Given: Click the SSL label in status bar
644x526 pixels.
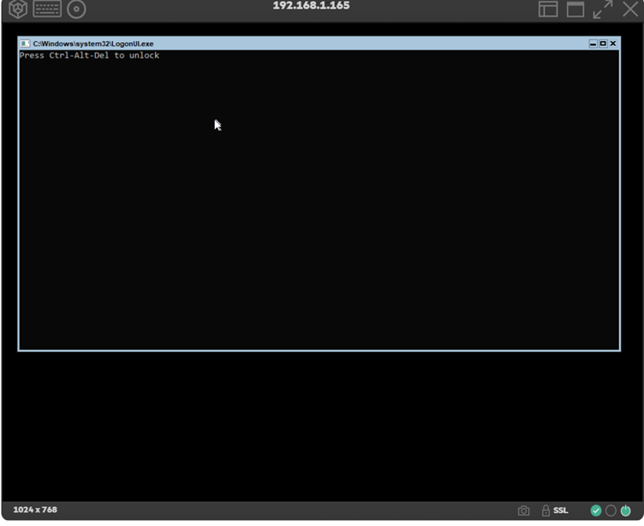Looking at the screenshot, I should click(561, 511).
